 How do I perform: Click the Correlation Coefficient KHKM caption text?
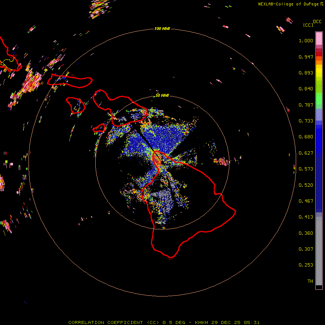[x=164, y=322]
